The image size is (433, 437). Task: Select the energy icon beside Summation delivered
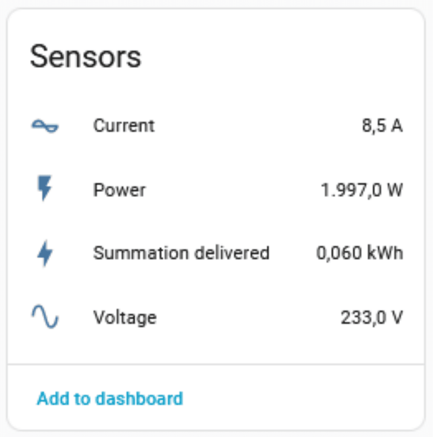point(44,253)
